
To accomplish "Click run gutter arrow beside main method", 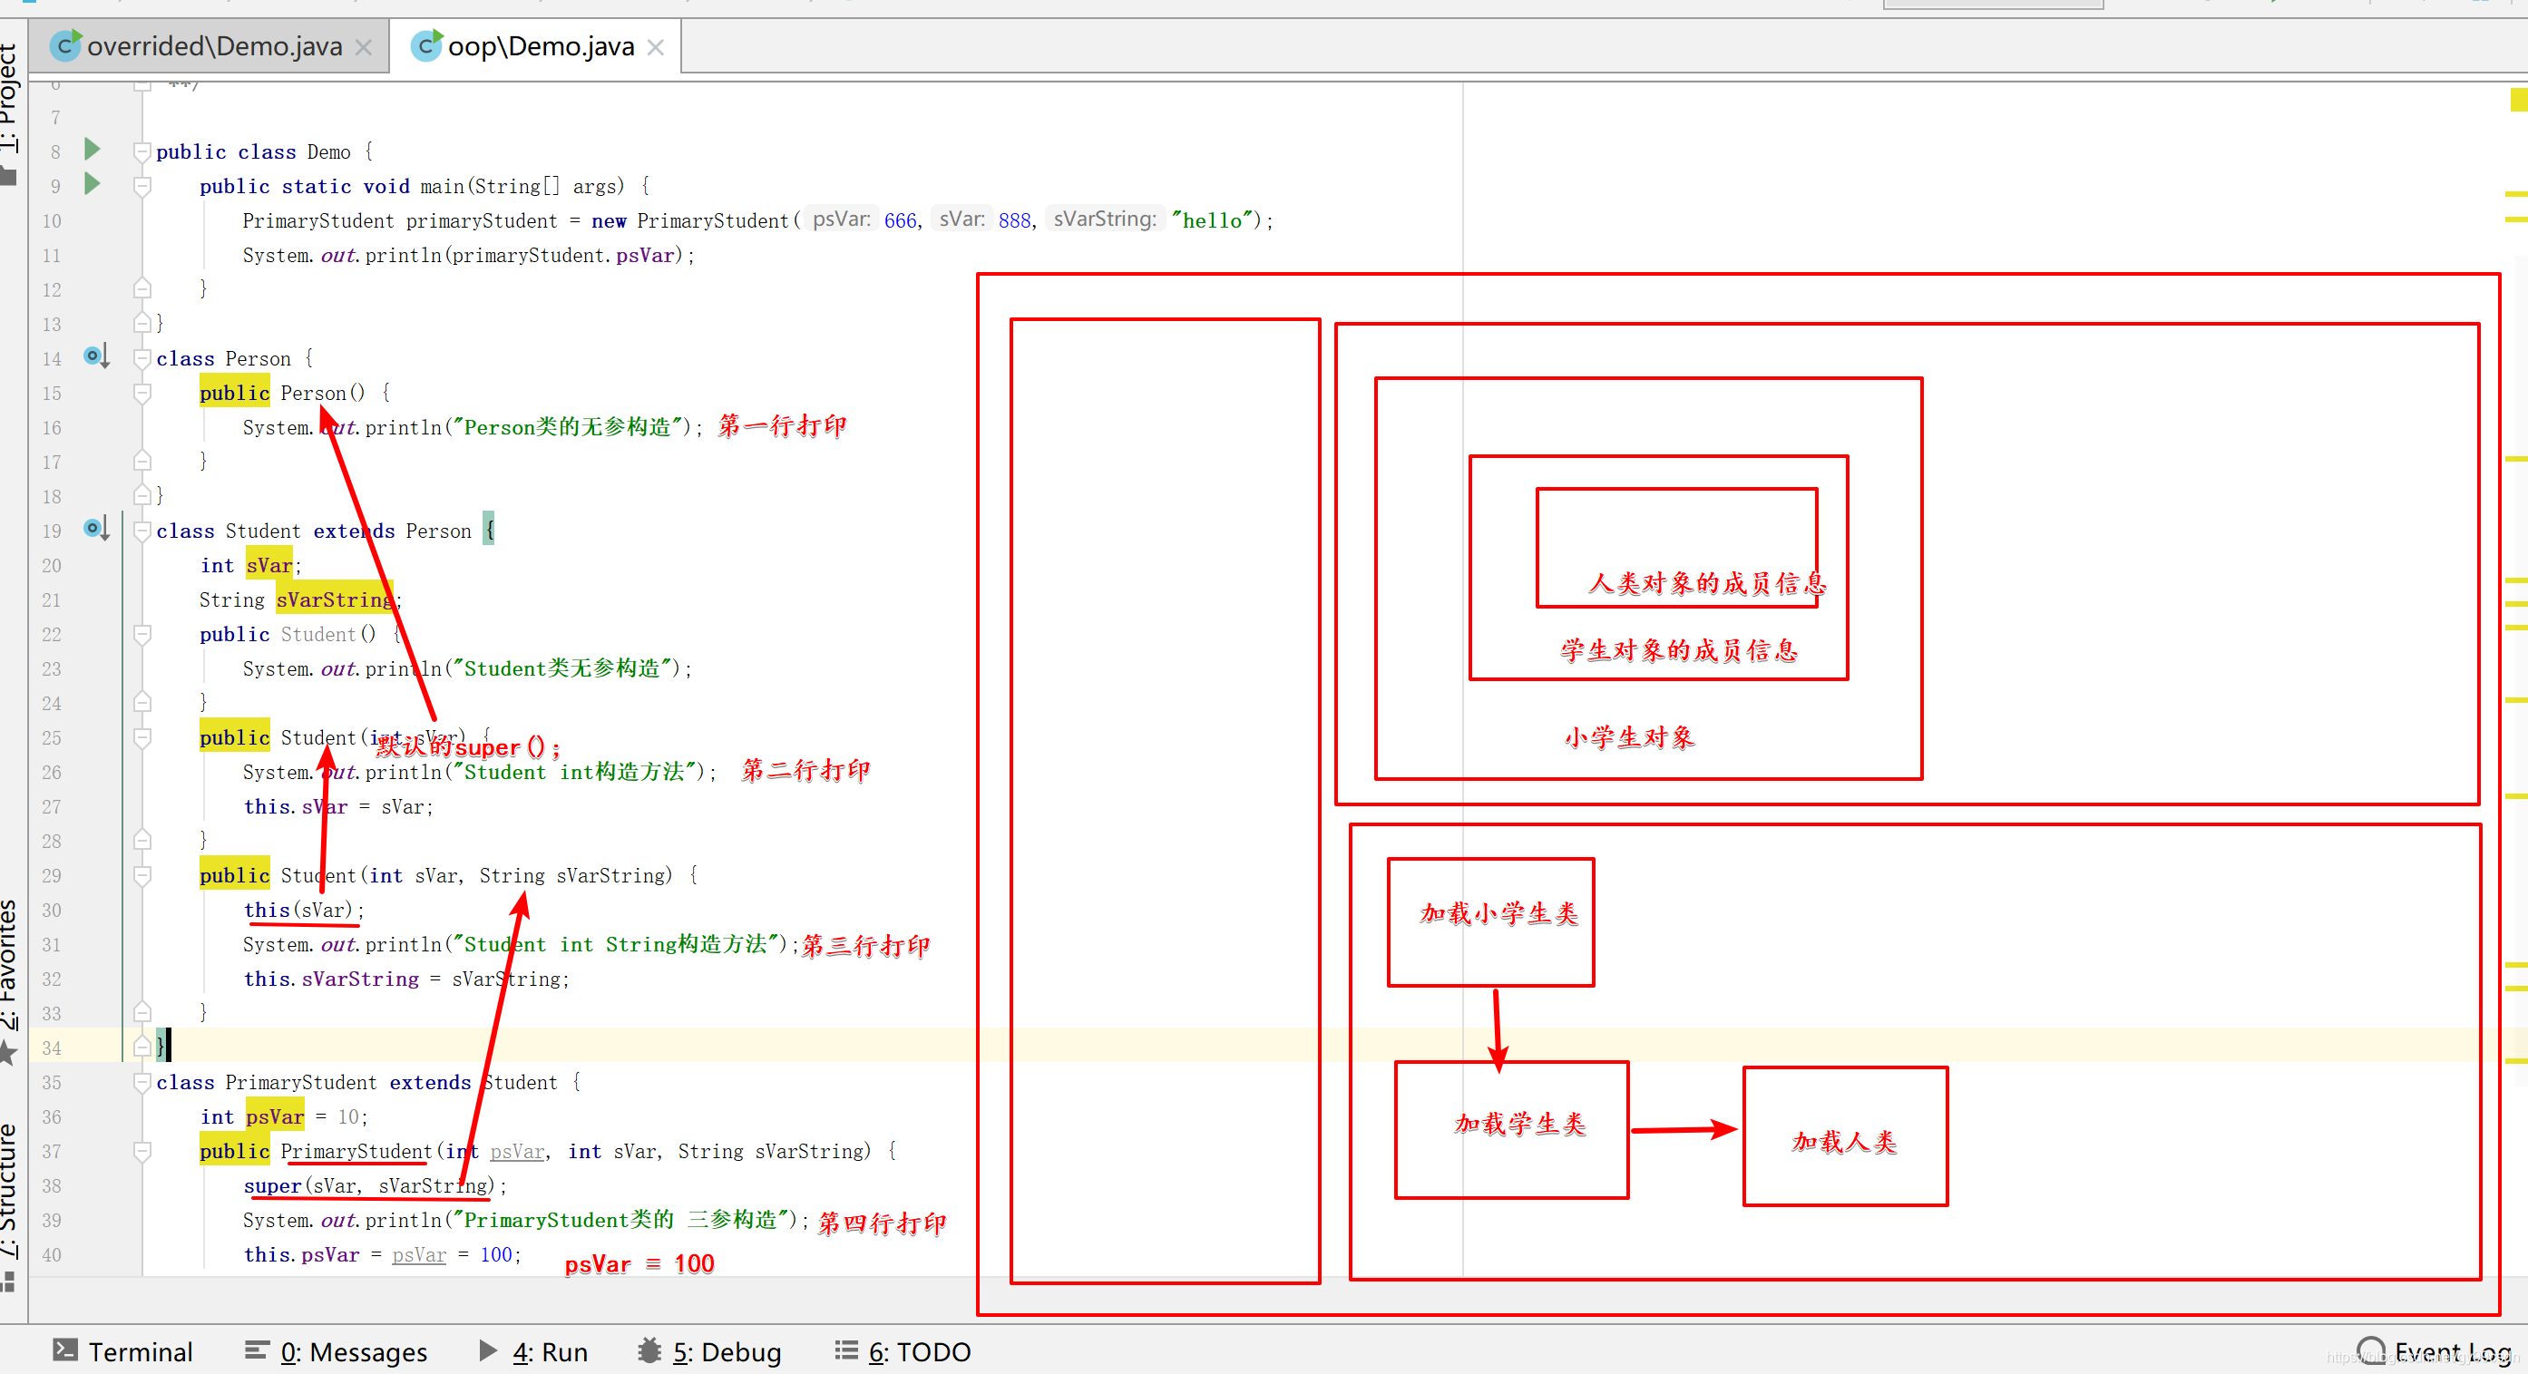I will point(93,183).
